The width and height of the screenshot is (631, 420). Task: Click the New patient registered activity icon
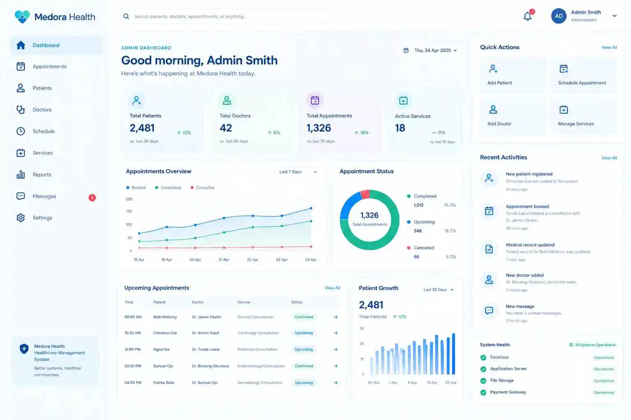point(489,178)
